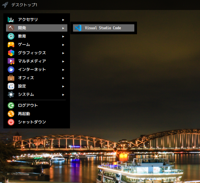The image size is (200, 183).
Task: Expand the マルチメディア submenu arrow
Action: click(x=63, y=61)
